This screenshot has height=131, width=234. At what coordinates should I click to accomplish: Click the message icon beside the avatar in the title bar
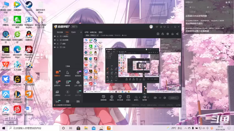157,27
